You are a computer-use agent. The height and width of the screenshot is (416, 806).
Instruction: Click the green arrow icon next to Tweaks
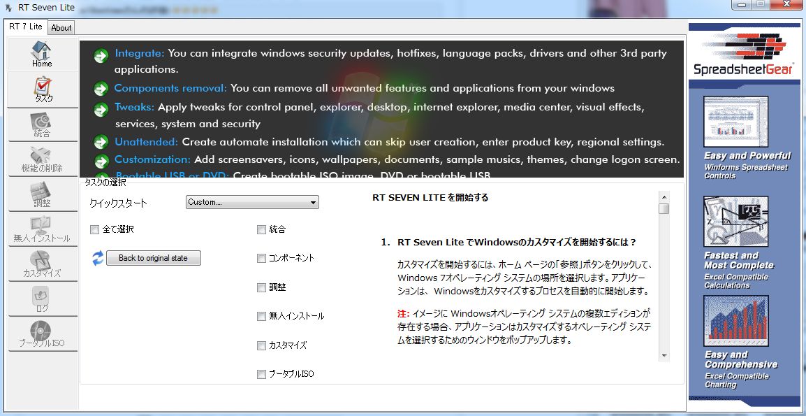[x=101, y=109]
